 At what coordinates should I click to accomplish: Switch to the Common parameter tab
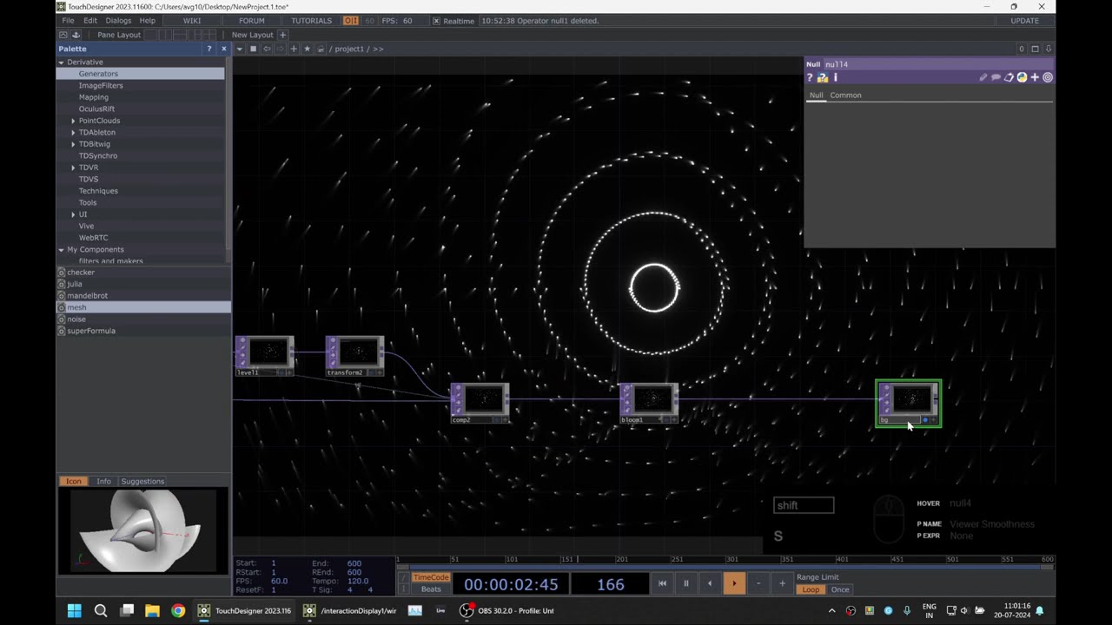coord(845,95)
